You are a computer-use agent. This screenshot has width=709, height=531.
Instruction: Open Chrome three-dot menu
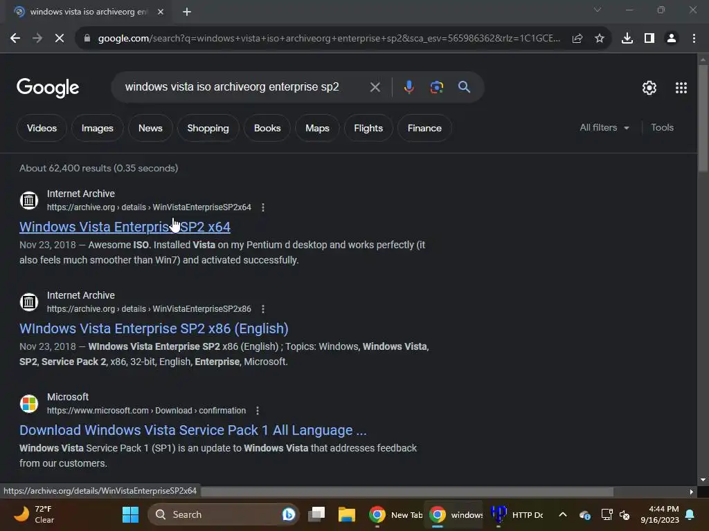coord(694,39)
